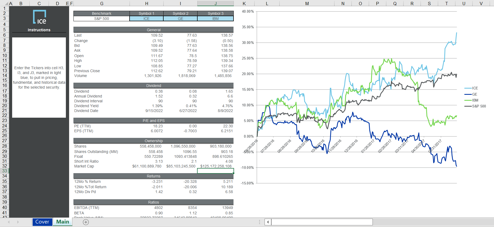Click the horizontal scrollbar thumb
Image resolution: width=494 pixels, height=227 pixels.
click(x=322, y=222)
